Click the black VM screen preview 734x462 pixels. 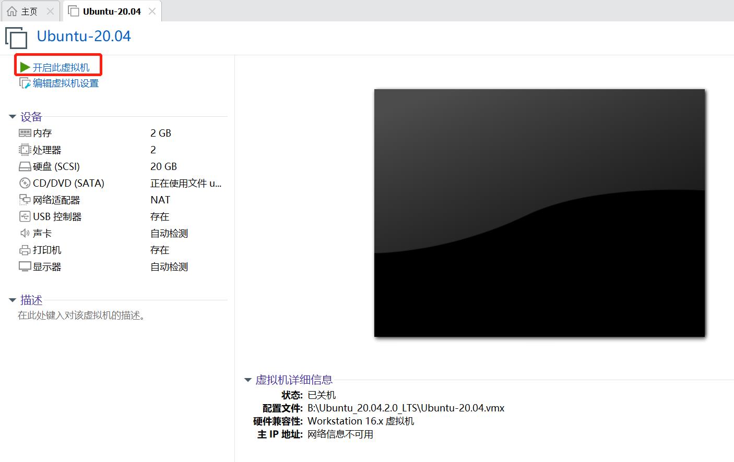pyautogui.click(x=539, y=213)
